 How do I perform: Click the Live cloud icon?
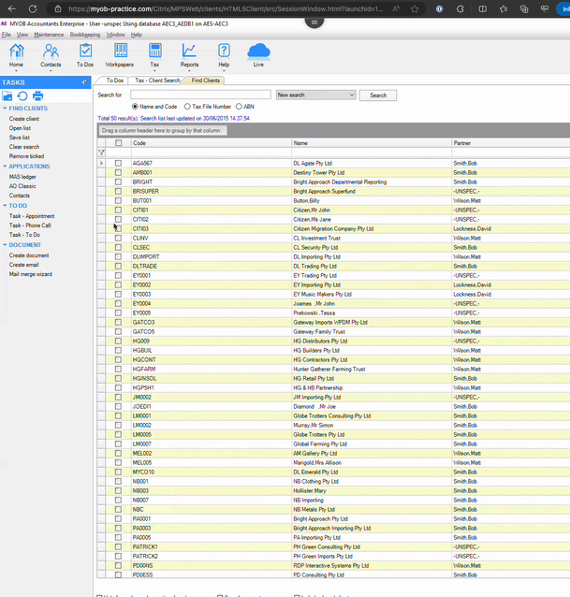258,51
